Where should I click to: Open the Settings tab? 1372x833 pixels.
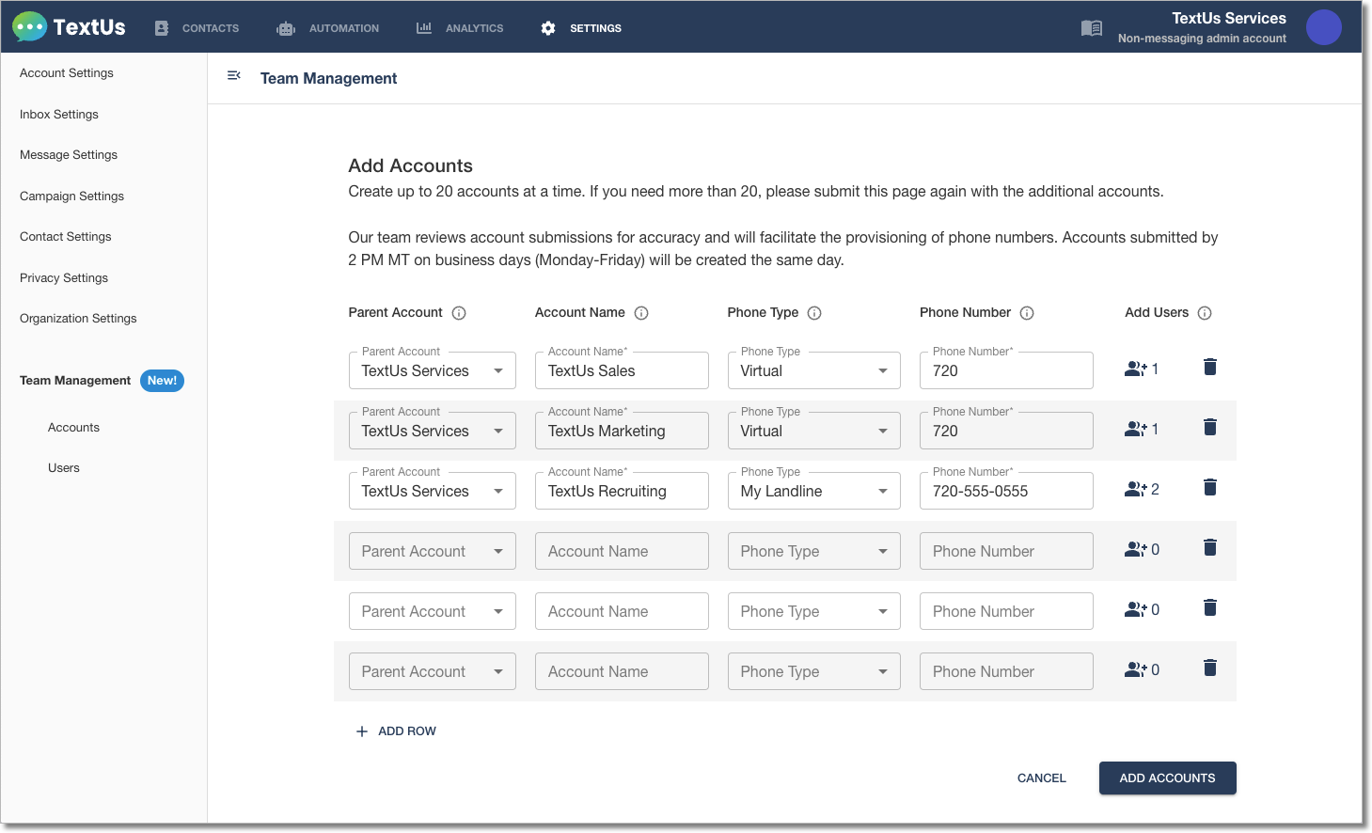(x=581, y=28)
